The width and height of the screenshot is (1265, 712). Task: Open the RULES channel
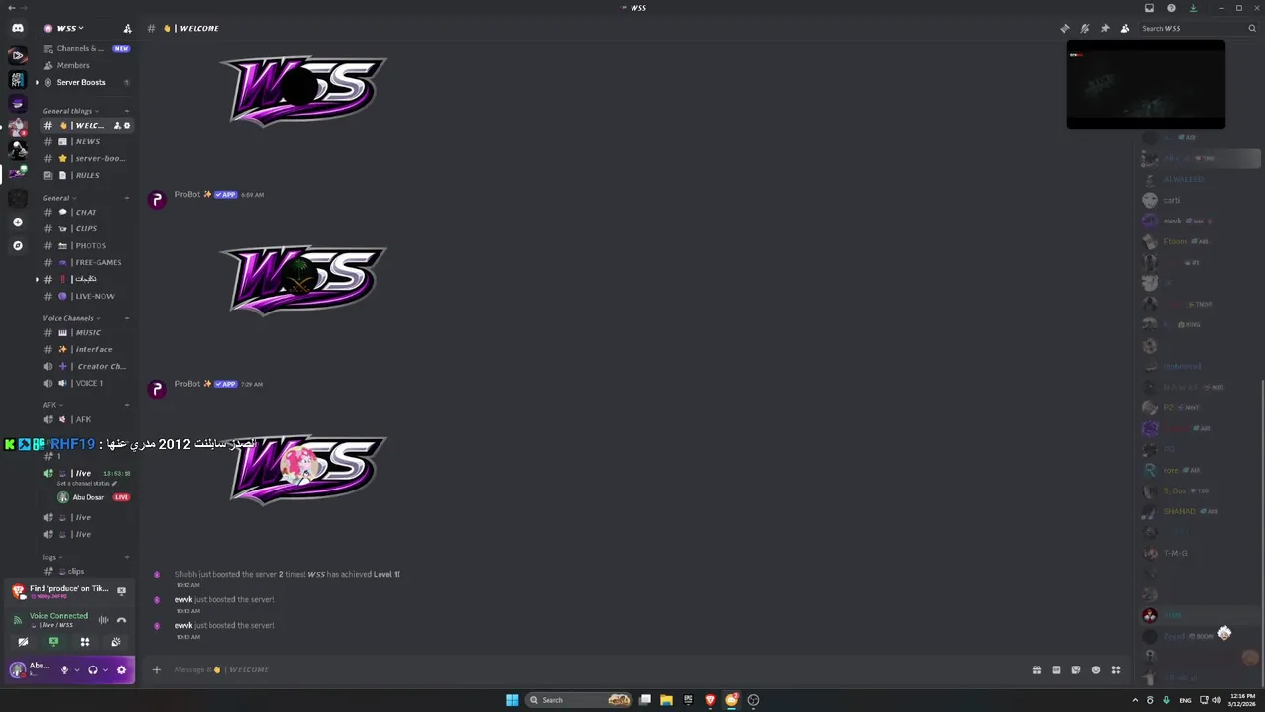[86, 175]
